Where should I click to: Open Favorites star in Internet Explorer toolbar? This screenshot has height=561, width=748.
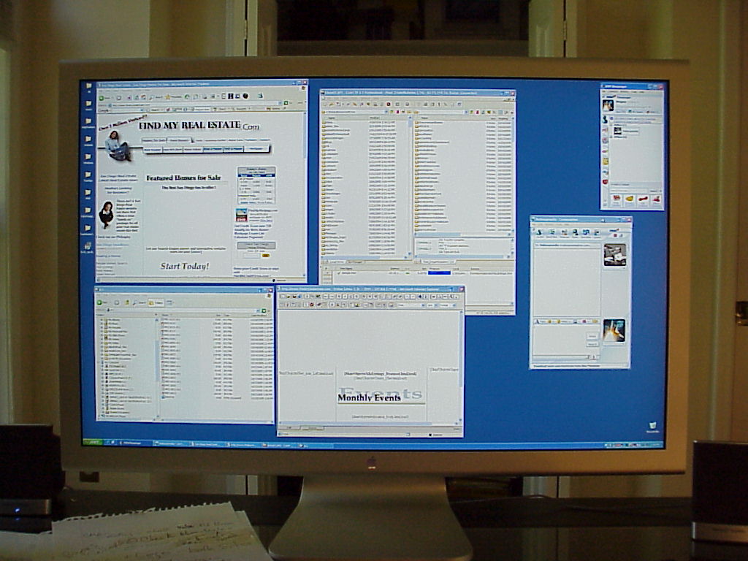coord(167,97)
